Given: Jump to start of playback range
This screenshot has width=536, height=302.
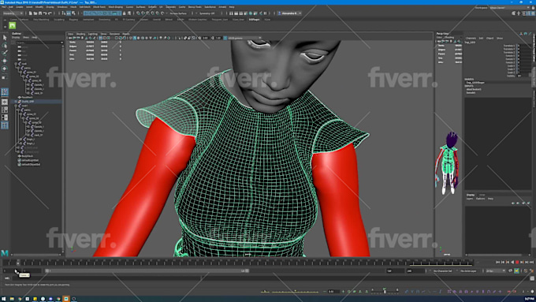Looking at the screenshot, I should pyautogui.click(x=497, y=262).
